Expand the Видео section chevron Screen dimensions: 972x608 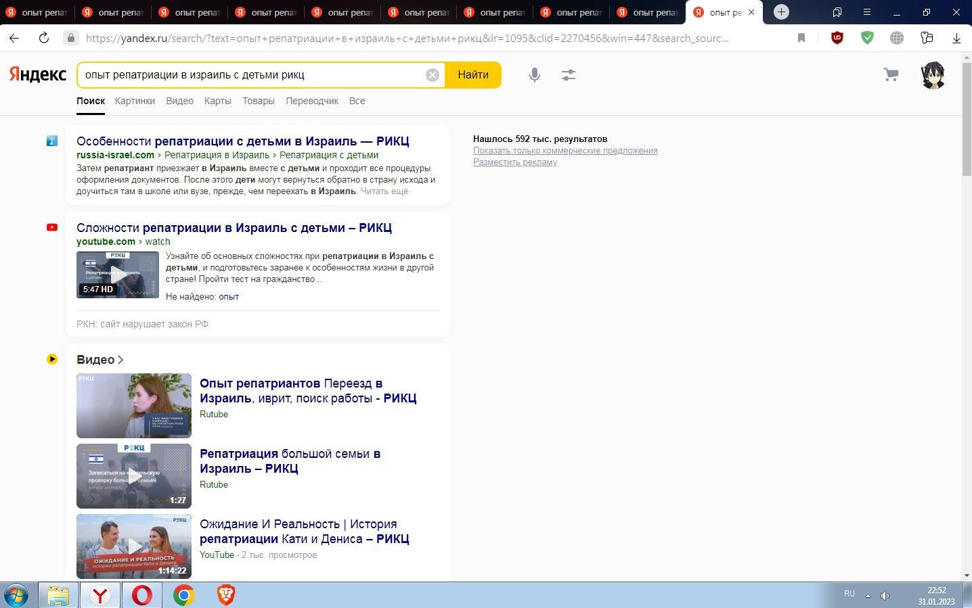tap(120, 360)
